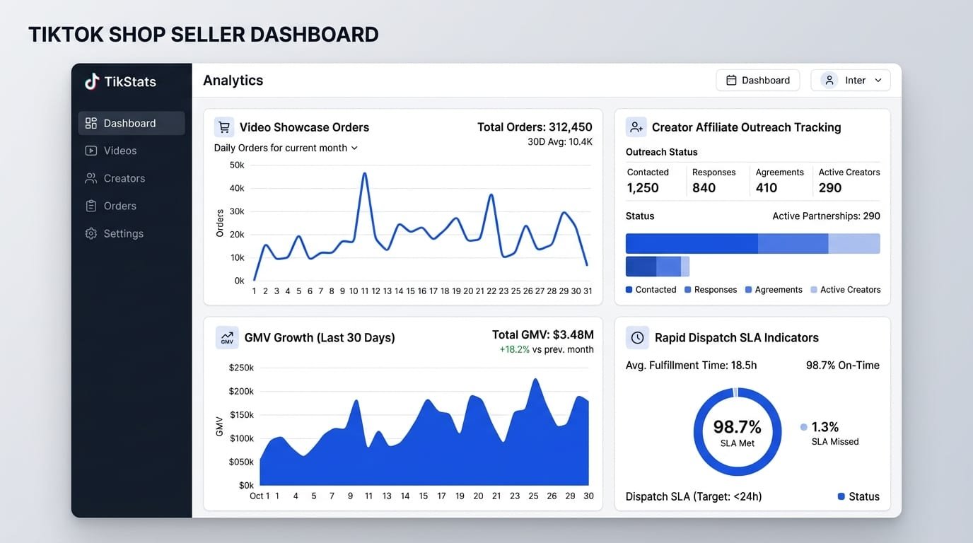Click the 98.7% On-Time text
The height and width of the screenshot is (543, 973).
coord(843,366)
